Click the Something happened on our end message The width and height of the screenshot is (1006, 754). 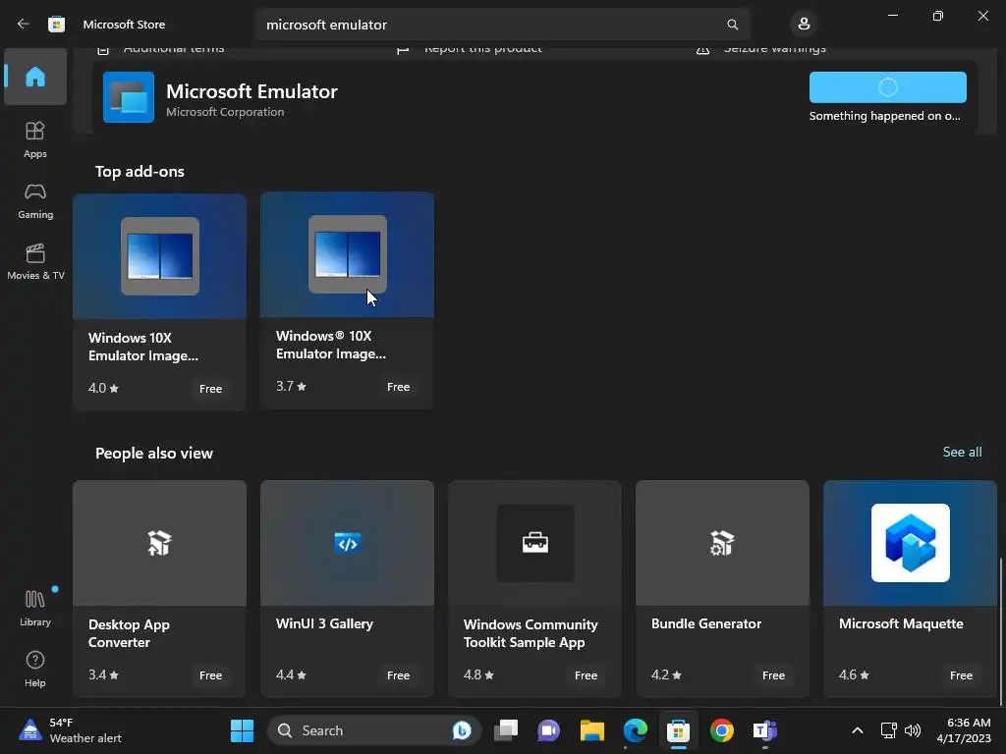(885, 116)
